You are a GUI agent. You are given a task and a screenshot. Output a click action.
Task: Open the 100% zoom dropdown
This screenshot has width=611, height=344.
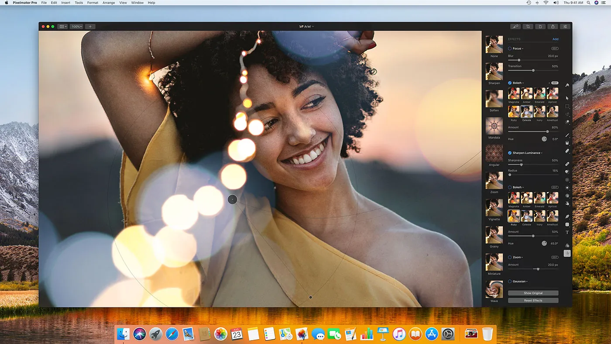(76, 26)
